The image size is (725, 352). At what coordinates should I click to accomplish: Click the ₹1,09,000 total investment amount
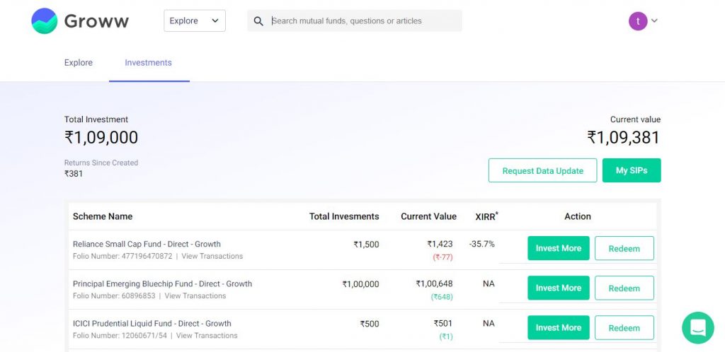101,138
